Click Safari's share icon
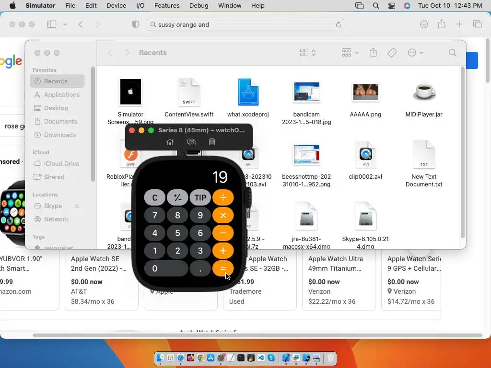Viewport: 491px width, 368px height. [x=442, y=24]
